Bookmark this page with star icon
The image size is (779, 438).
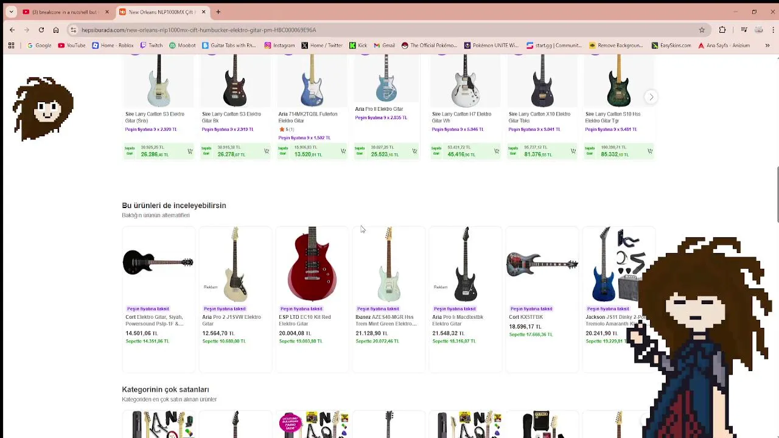[x=702, y=30]
